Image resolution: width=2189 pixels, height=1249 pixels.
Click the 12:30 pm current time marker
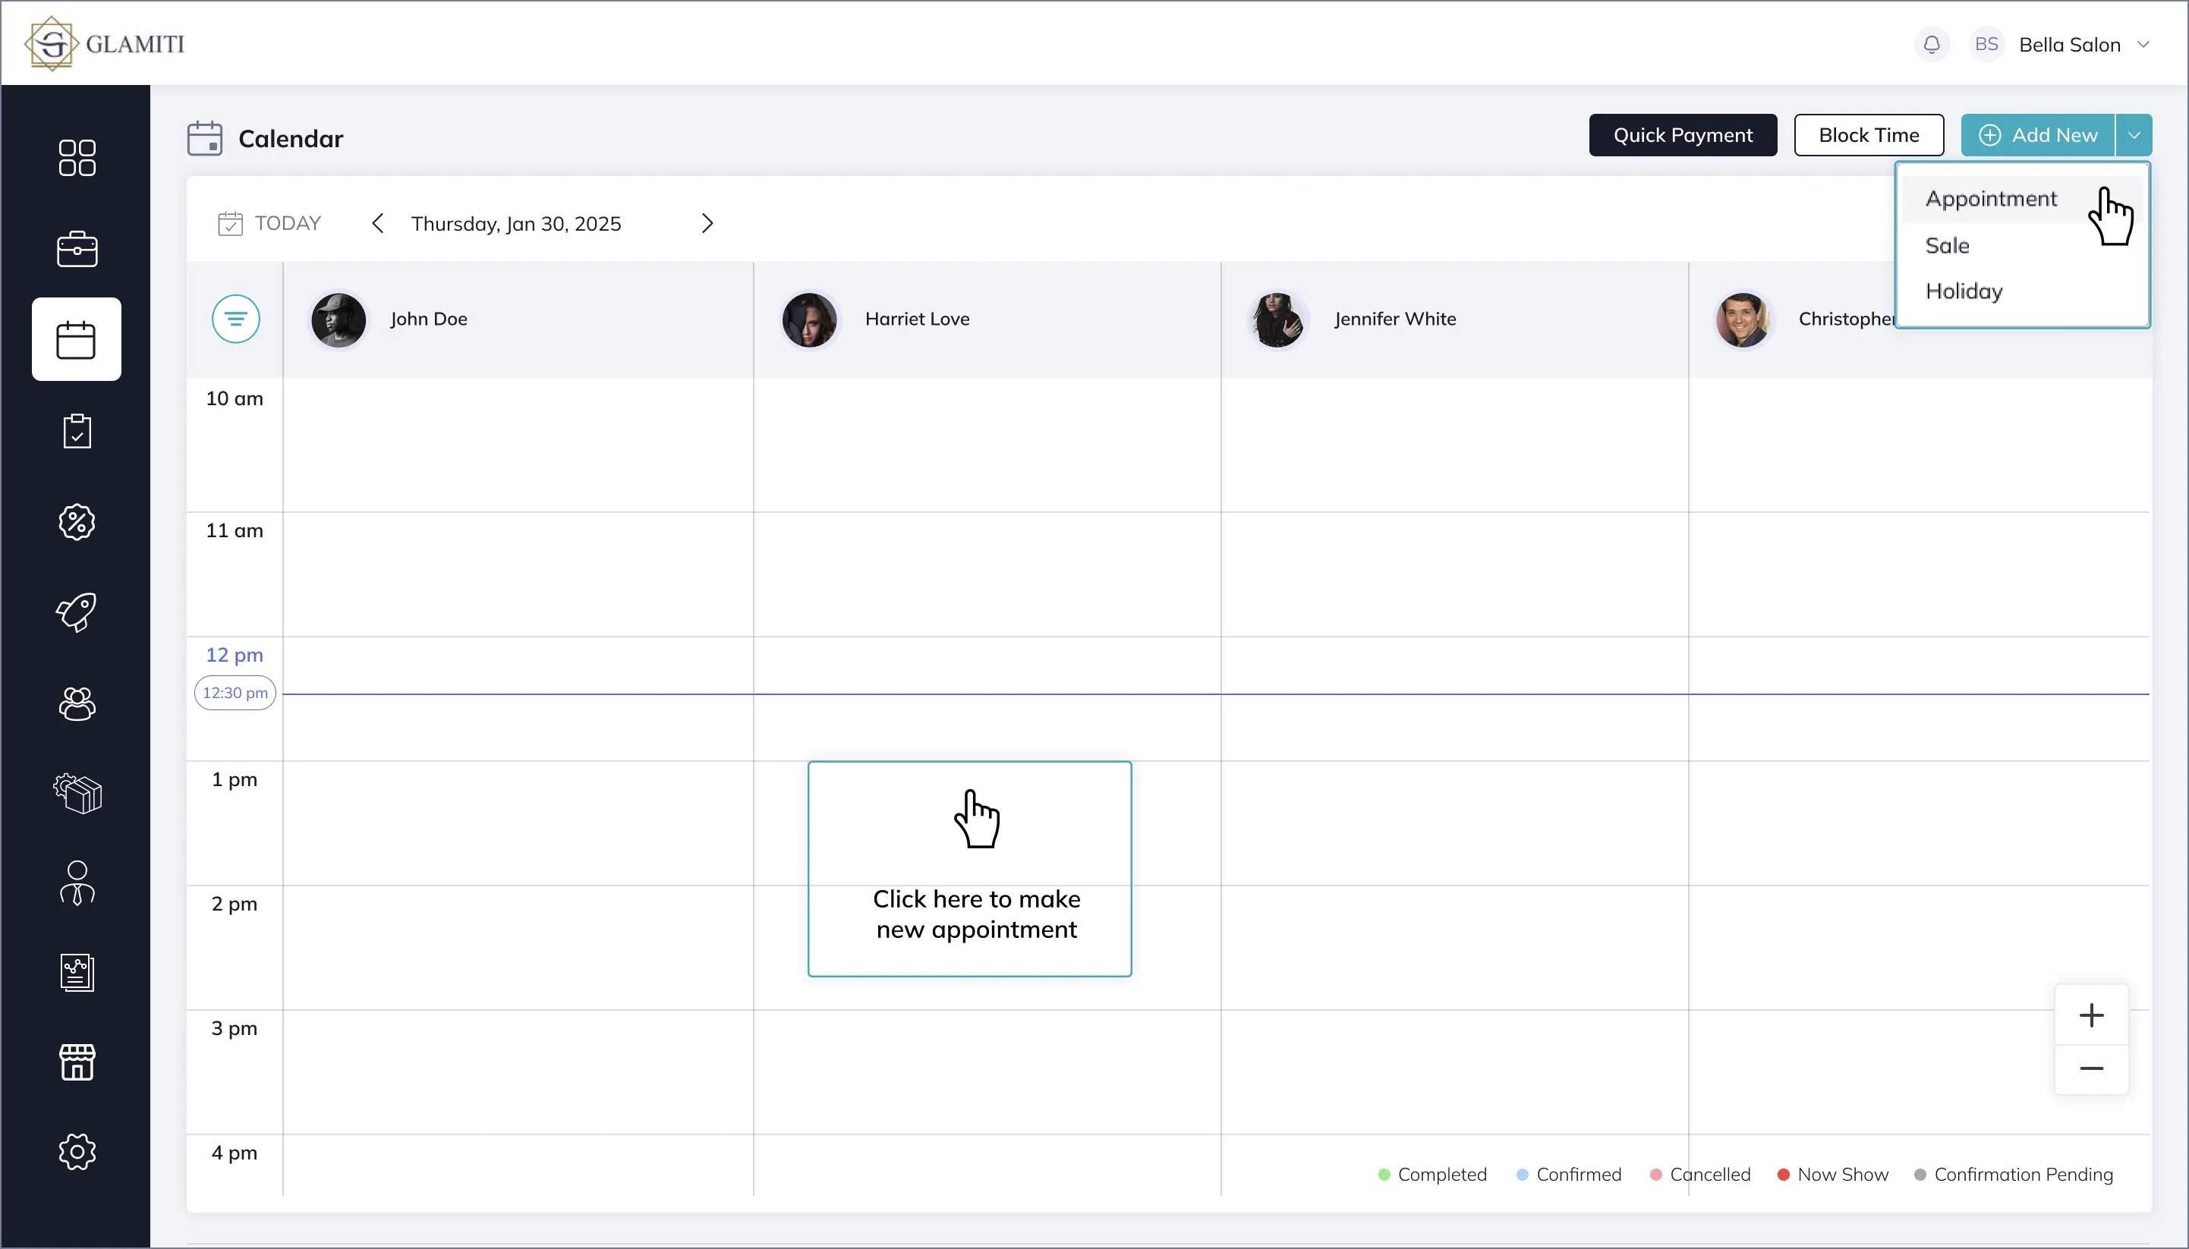coord(235,693)
